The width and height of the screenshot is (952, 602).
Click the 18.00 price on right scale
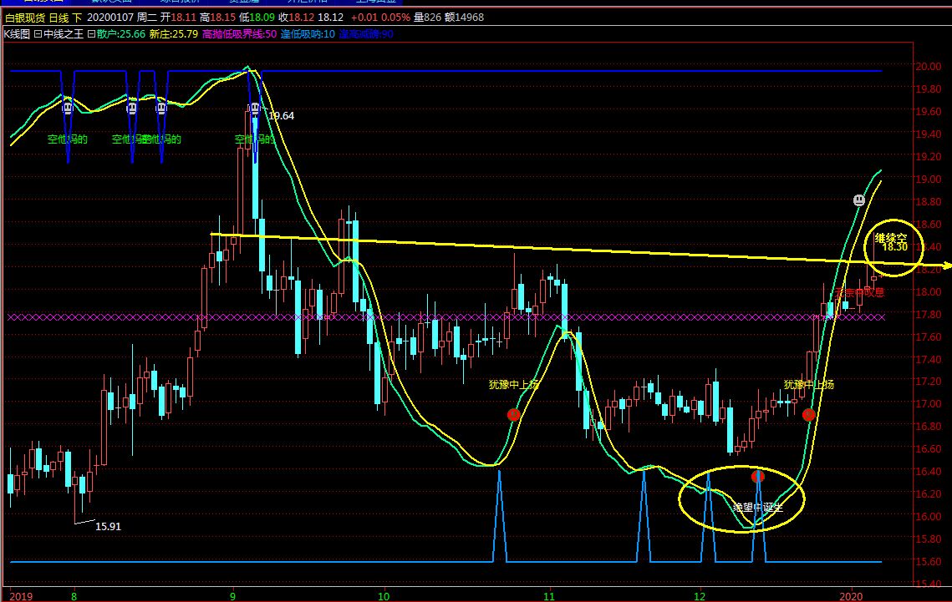928,292
